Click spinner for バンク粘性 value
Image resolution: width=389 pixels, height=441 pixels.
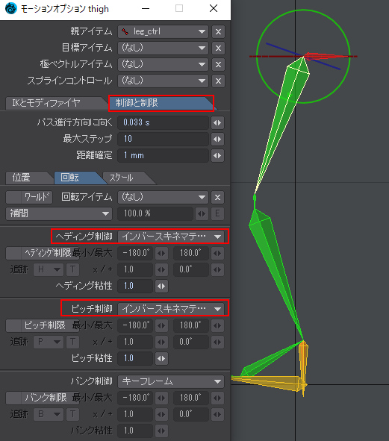[161, 431]
